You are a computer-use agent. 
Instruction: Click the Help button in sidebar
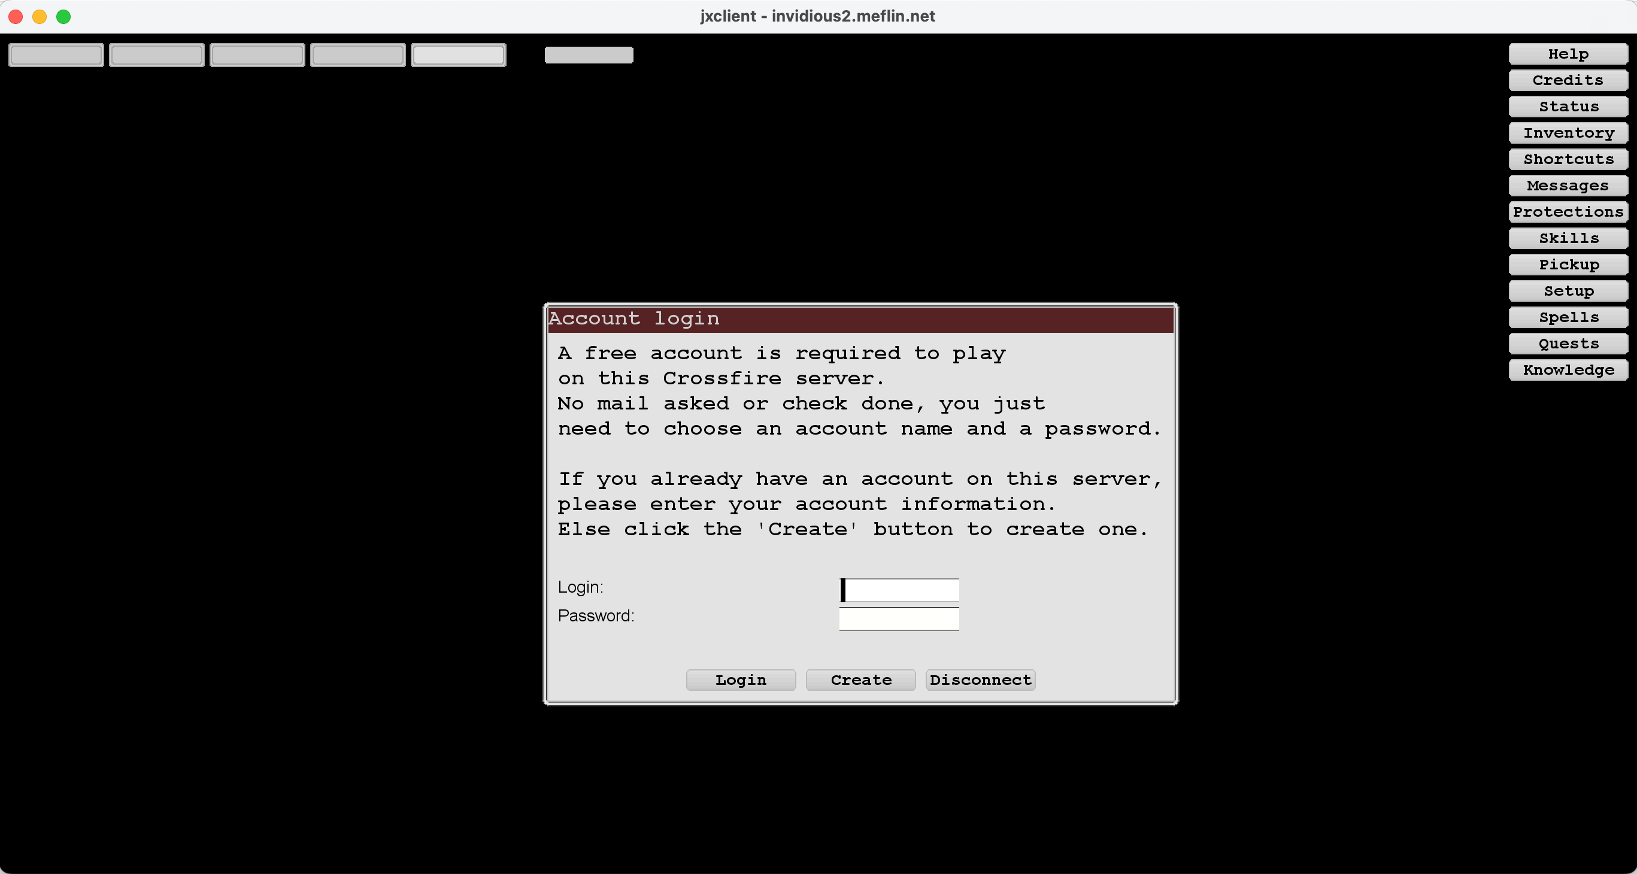click(1568, 54)
